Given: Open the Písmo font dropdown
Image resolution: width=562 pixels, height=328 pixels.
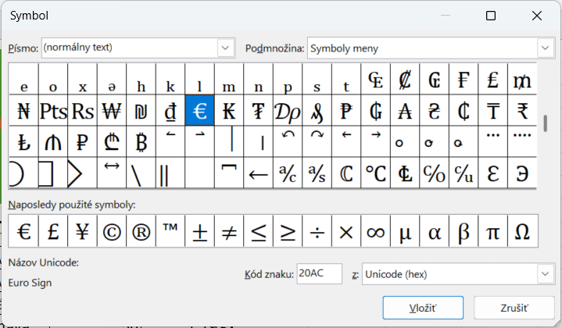Looking at the screenshot, I should (x=225, y=48).
